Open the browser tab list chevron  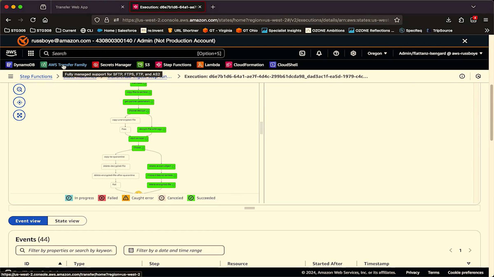tap(473, 7)
